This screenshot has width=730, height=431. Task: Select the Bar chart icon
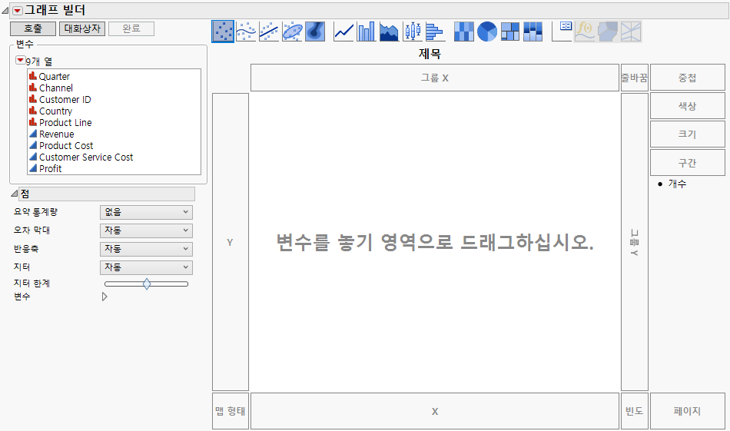(367, 31)
